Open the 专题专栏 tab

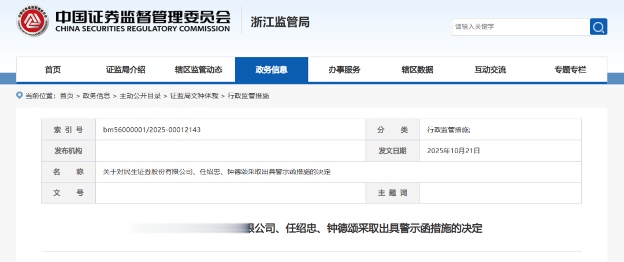point(570,70)
